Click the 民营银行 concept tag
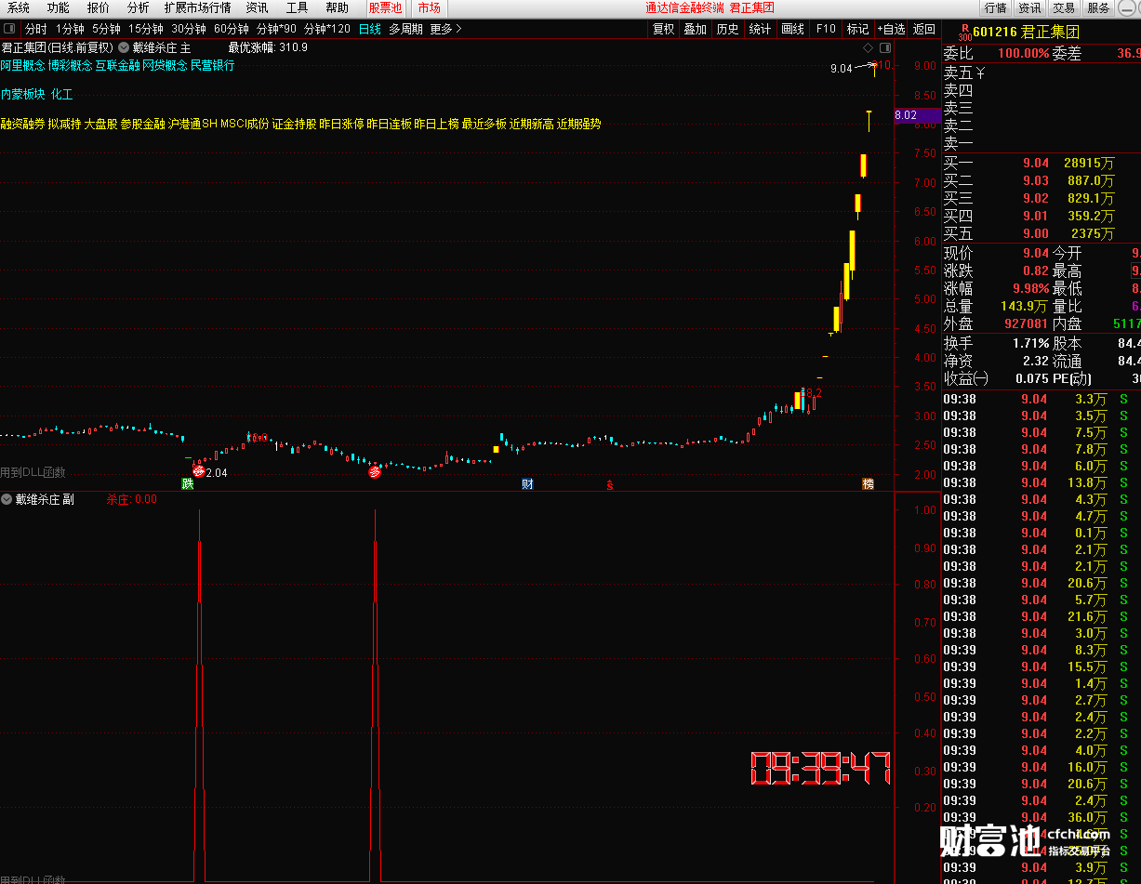 pos(212,65)
